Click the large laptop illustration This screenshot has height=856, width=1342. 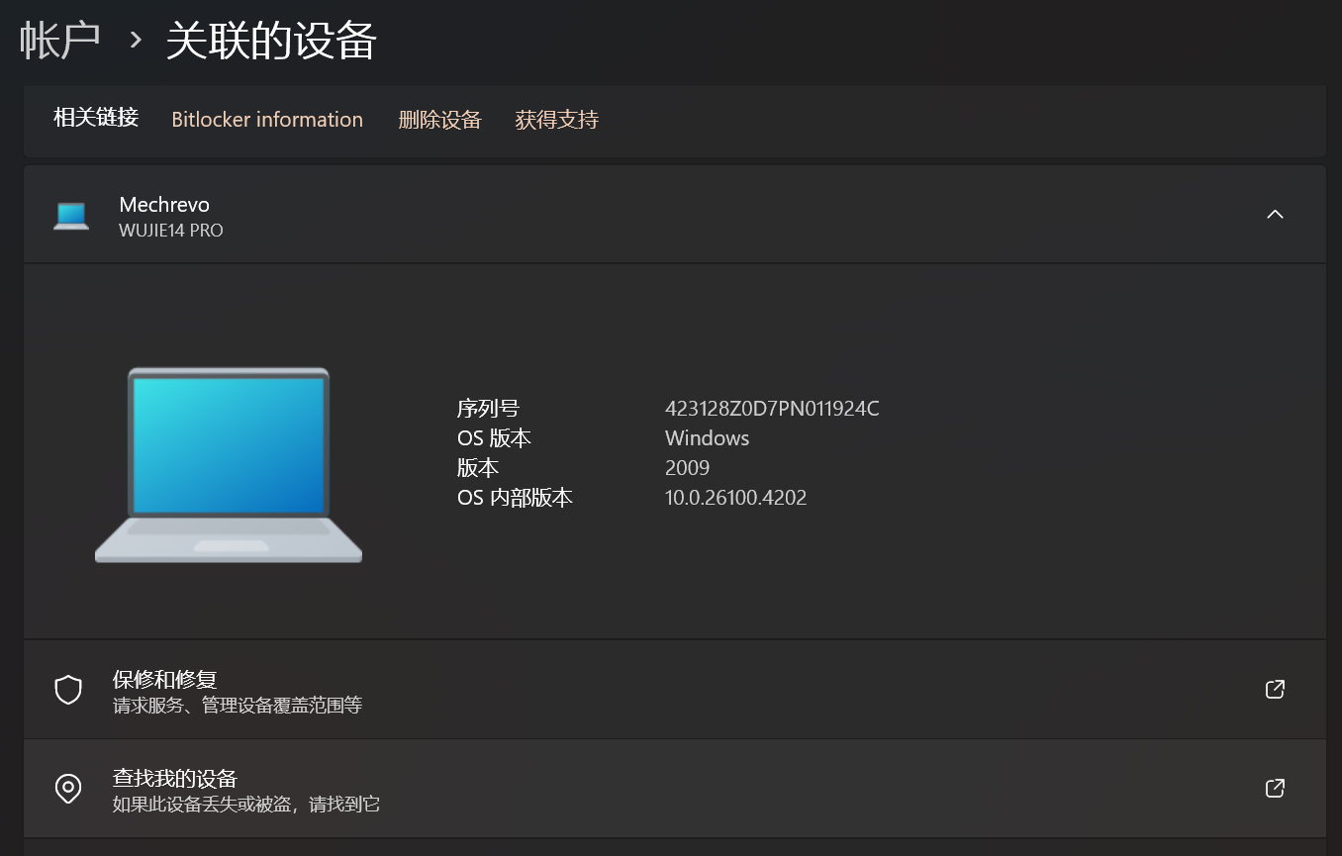(x=229, y=464)
